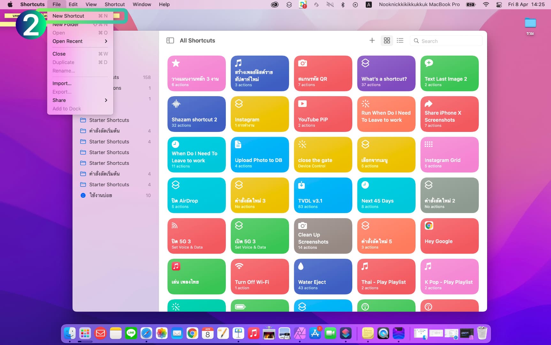The width and height of the screenshot is (551, 345).
Task: Run the YouTube PiP shortcut
Action: pyautogui.click(x=323, y=114)
